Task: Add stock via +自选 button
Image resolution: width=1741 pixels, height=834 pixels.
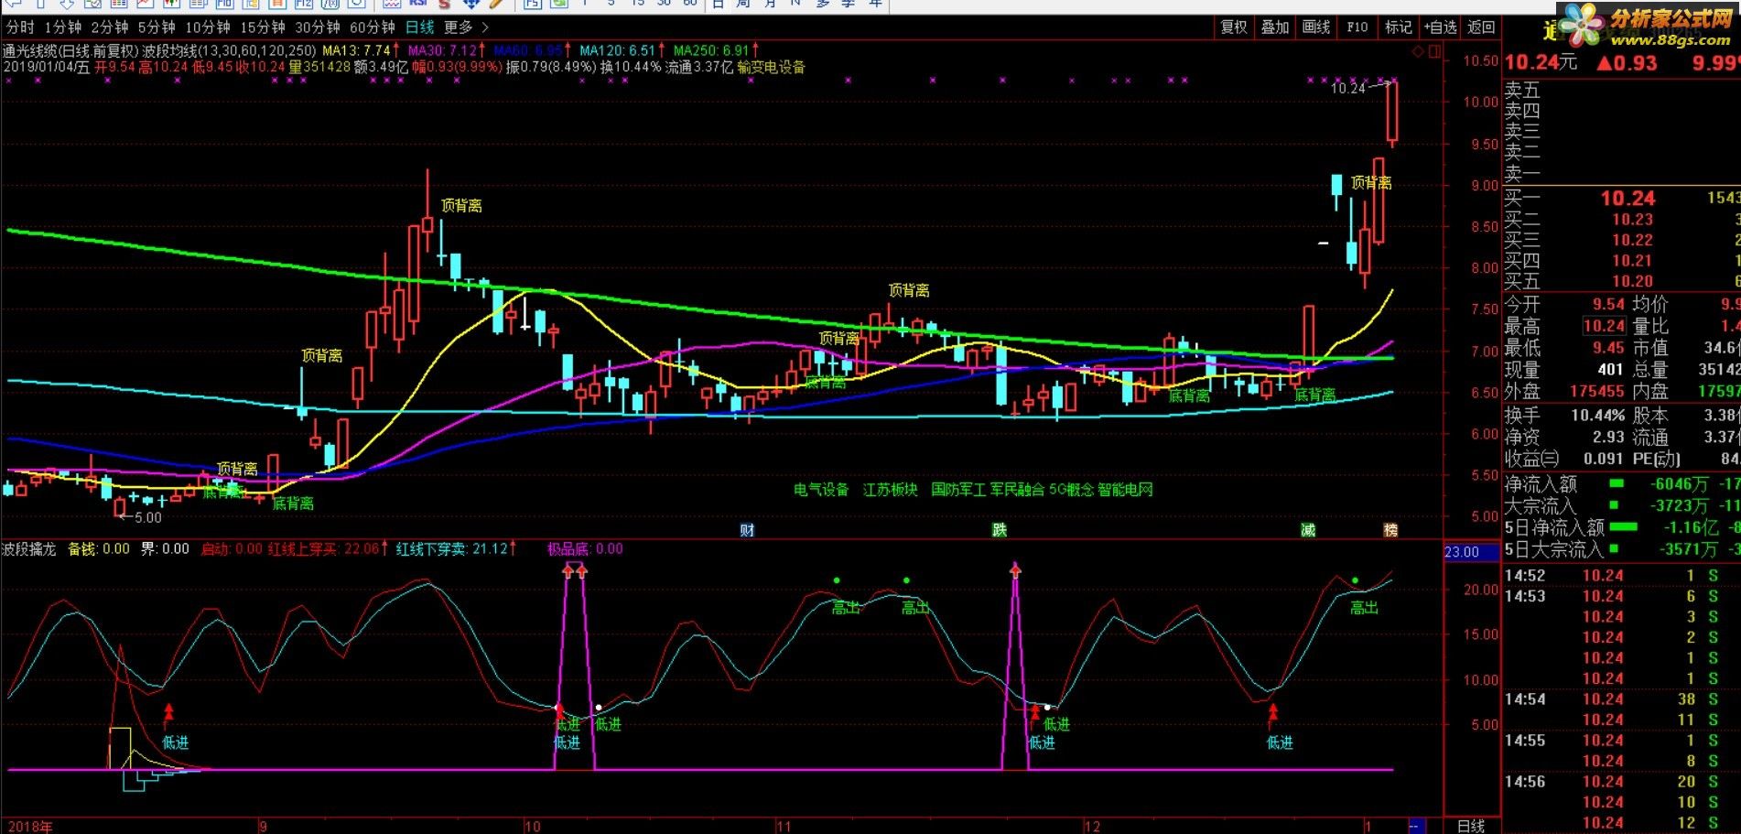Action: pos(1440,27)
